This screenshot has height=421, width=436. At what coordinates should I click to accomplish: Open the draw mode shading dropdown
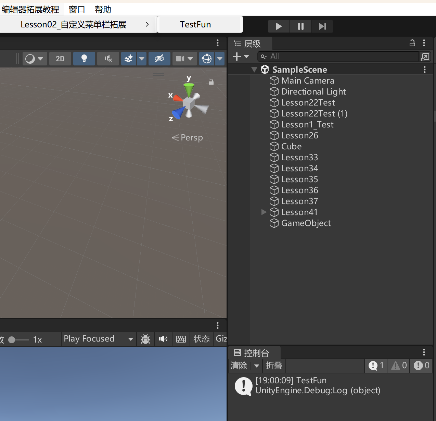[x=34, y=59]
